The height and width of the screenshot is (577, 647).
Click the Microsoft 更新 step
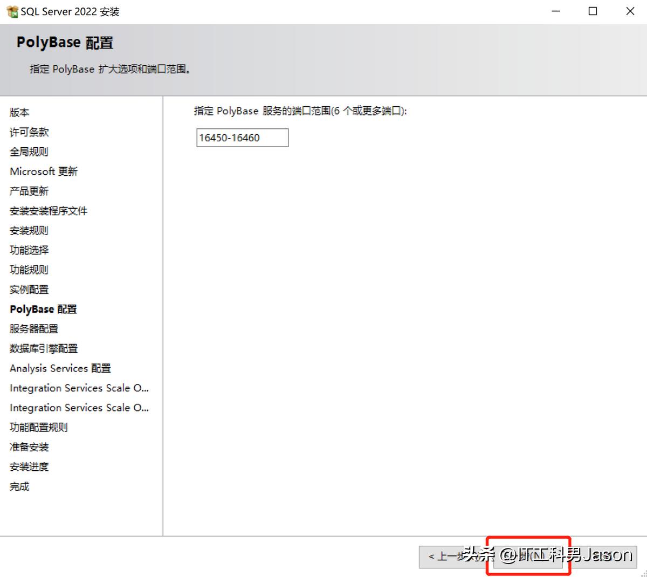tap(44, 171)
